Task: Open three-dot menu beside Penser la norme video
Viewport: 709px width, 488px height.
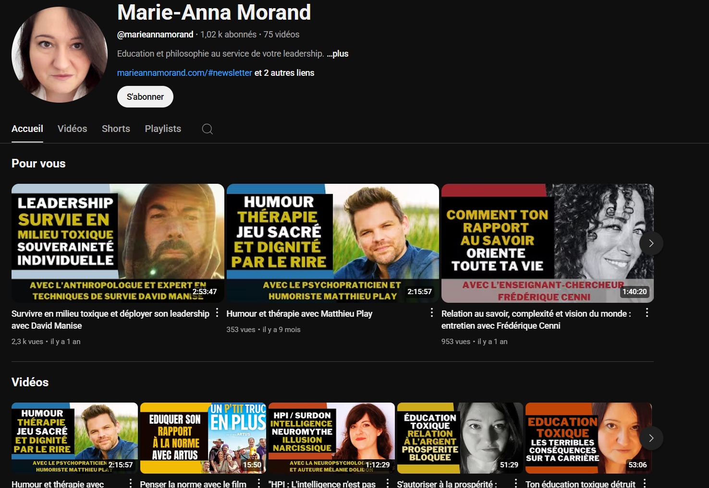Action: click(259, 483)
